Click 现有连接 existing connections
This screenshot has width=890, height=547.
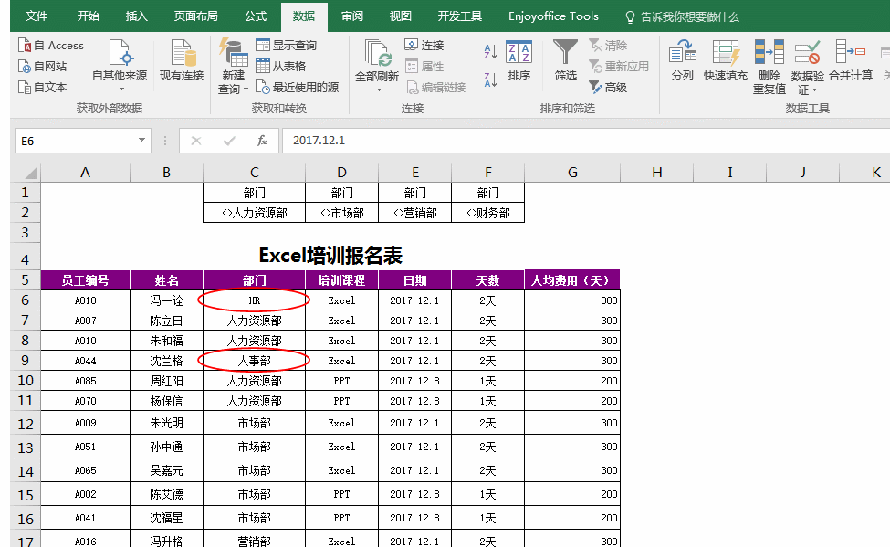coord(181,64)
